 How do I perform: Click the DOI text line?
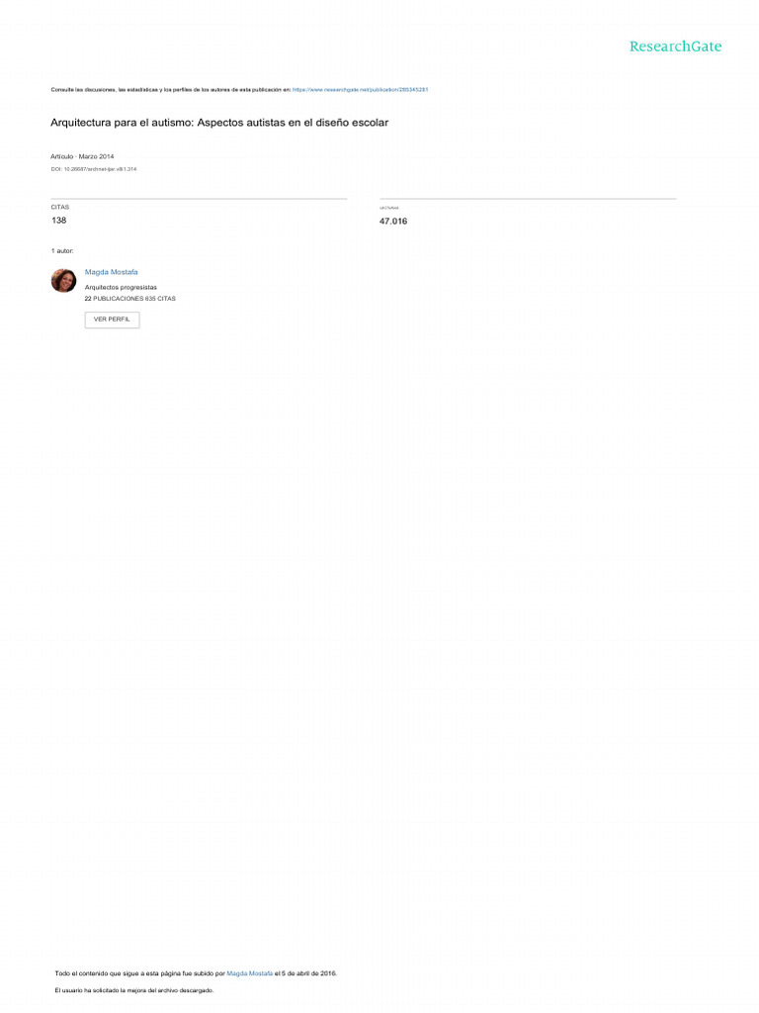click(94, 169)
